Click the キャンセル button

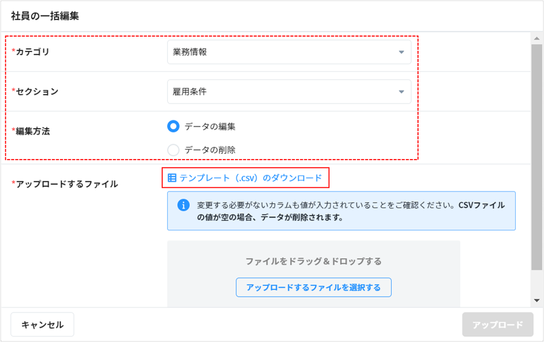[x=42, y=324]
